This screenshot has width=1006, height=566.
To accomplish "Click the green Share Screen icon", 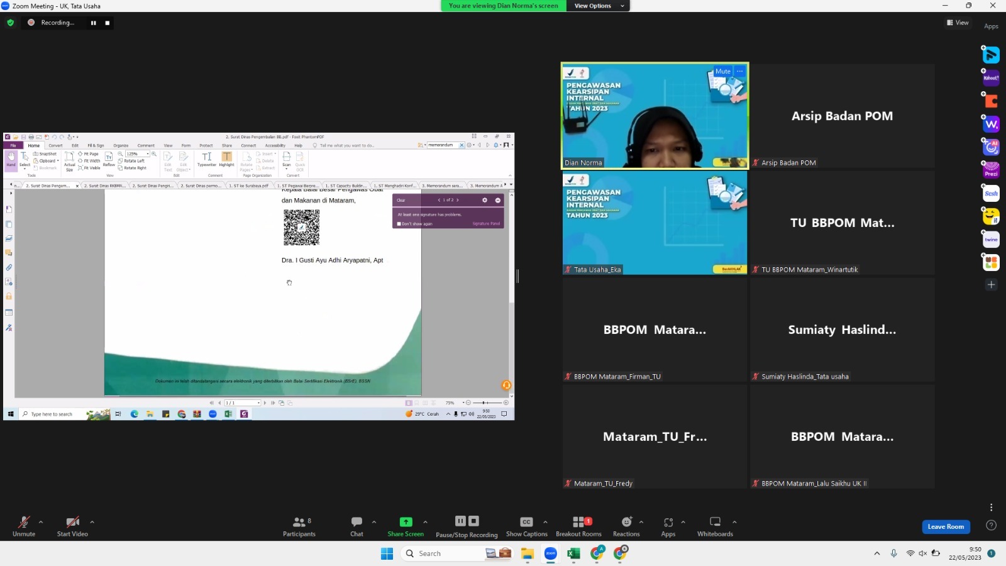I will [x=406, y=522].
